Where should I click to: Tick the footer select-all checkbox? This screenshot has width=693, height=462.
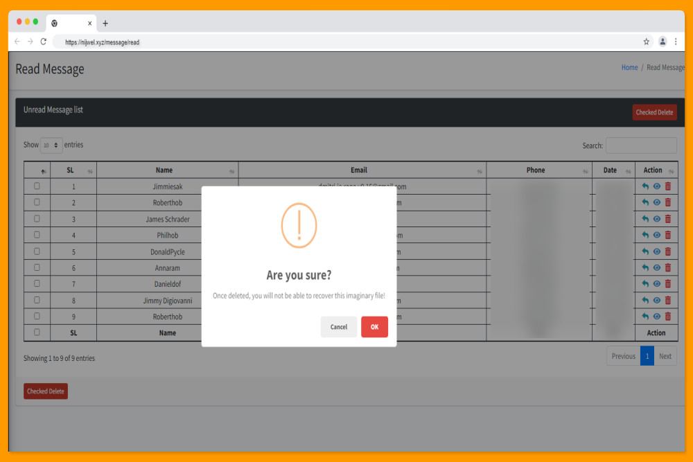click(x=37, y=332)
